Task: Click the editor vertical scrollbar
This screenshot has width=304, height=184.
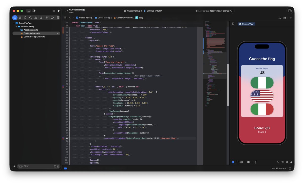Action: [228, 85]
